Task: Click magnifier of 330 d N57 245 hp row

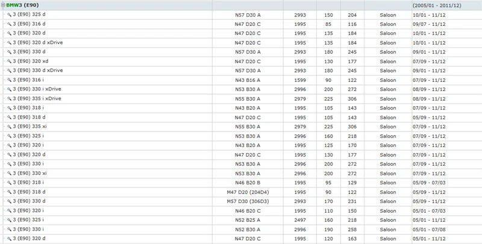Action: [x=9, y=52]
